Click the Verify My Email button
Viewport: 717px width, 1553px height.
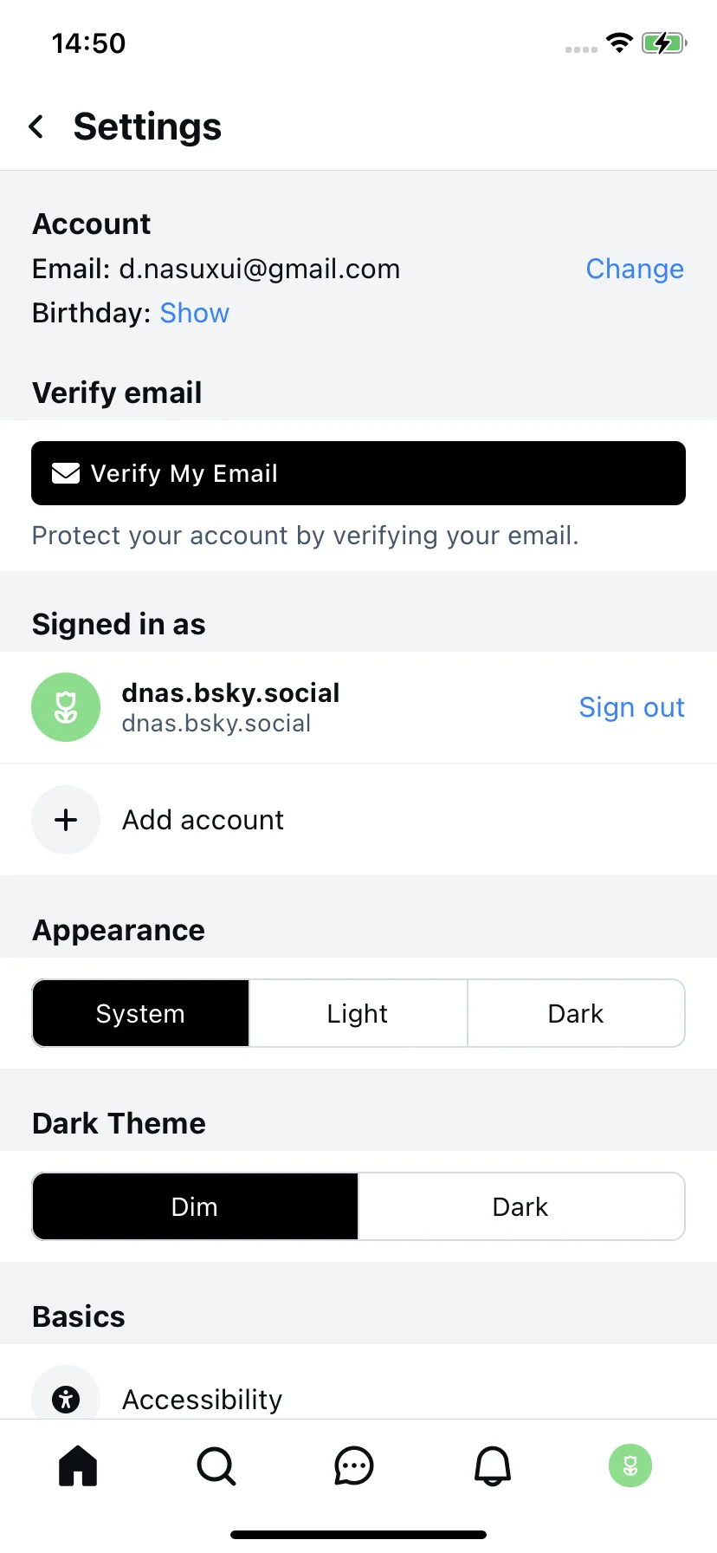click(358, 473)
